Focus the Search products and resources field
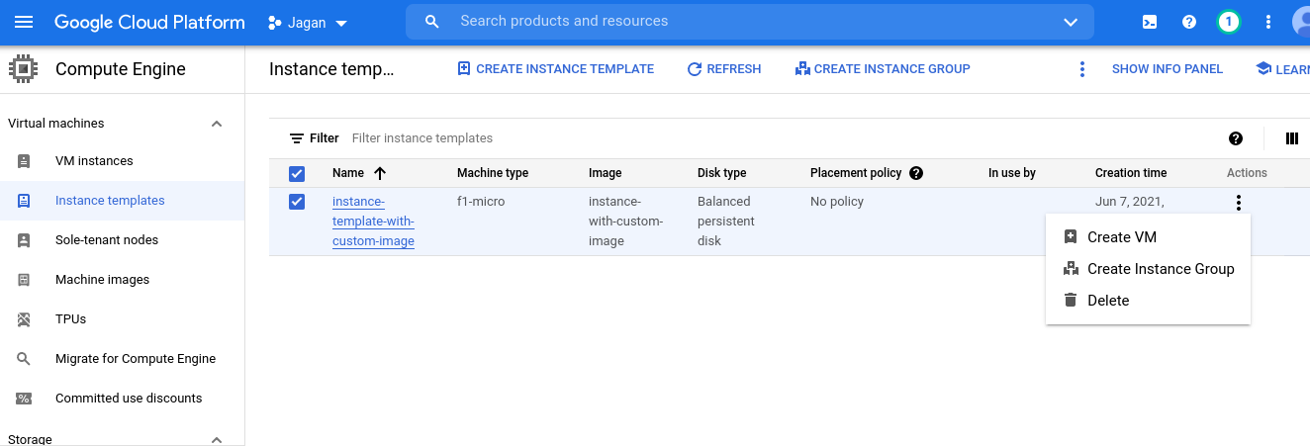The height and width of the screenshot is (446, 1310). pos(752,21)
